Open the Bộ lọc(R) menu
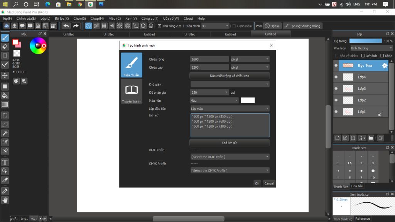This screenshot has height=222, width=395. [62, 18]
